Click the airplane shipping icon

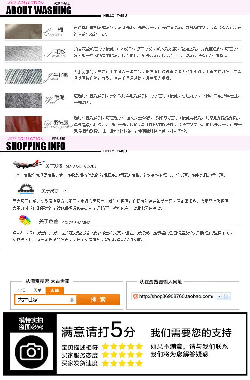(x=29, y=164)
